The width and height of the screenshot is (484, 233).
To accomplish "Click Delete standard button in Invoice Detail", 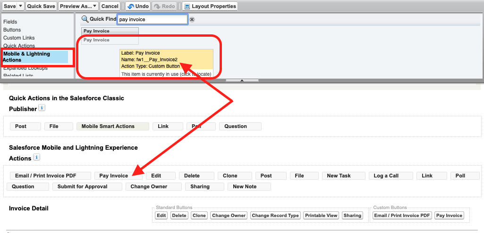I will (179, 216).
